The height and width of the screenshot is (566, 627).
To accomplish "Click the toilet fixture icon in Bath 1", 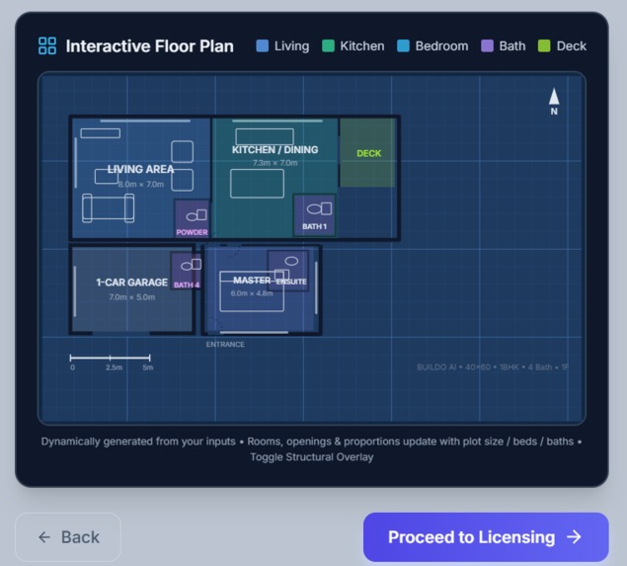I will 319,208.
